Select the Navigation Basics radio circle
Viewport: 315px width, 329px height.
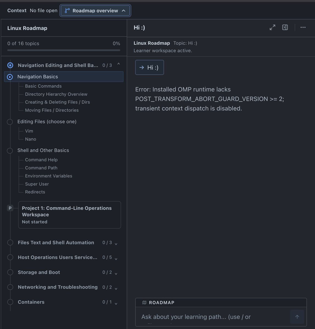pos(10,77)
